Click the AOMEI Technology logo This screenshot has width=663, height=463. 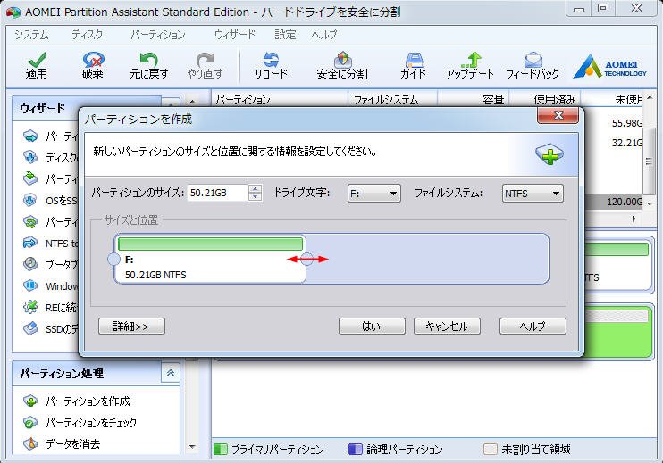(609, 67)
